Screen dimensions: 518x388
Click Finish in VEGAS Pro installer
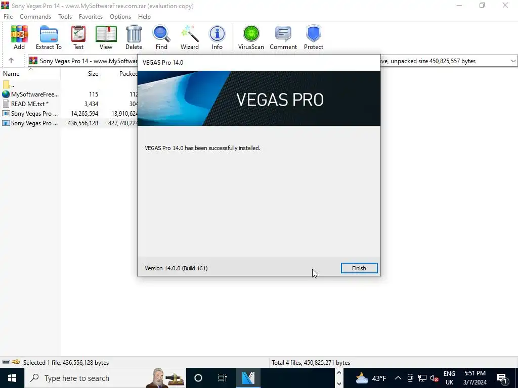click(359, 268)
